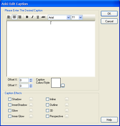
Task: Decrease Offset X with down arrow
Action: (x=31, y=81)
